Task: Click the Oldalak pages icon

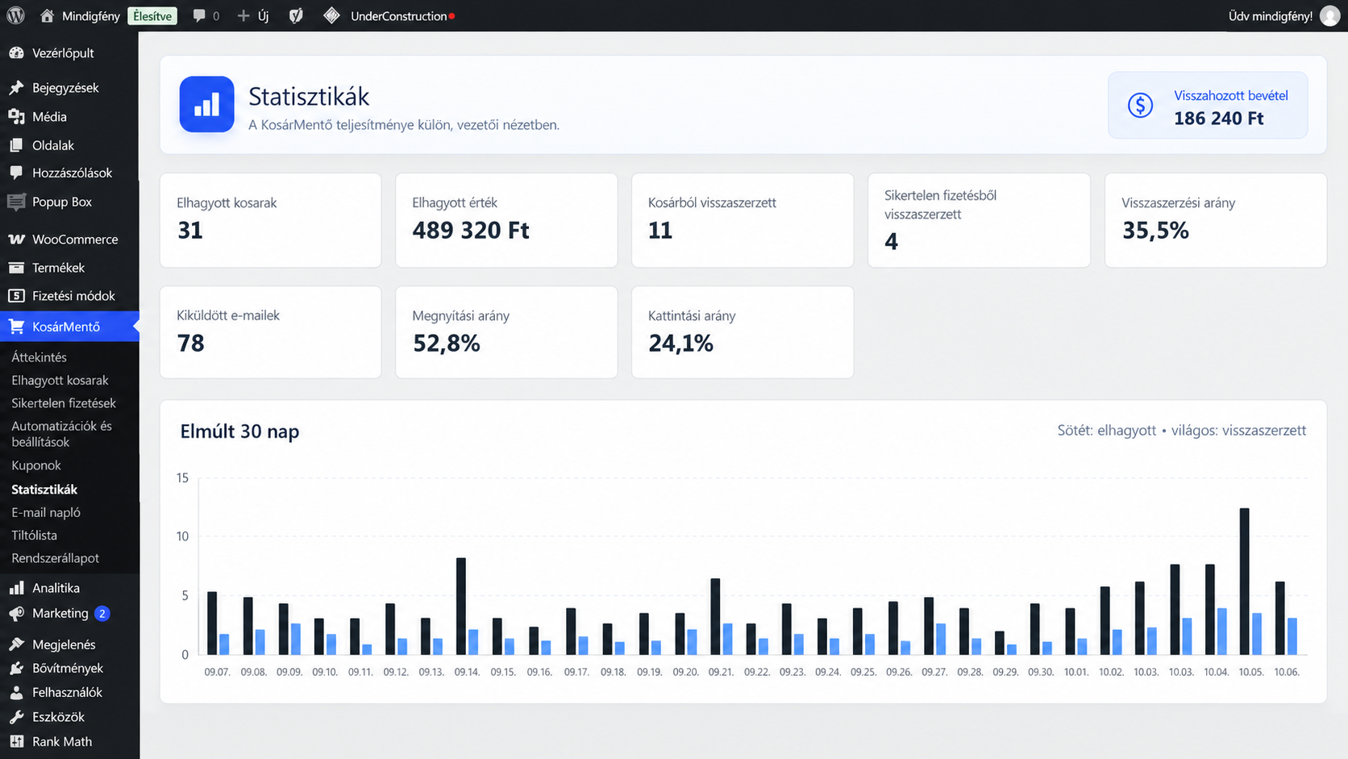Action: click(x=16, y=145)
